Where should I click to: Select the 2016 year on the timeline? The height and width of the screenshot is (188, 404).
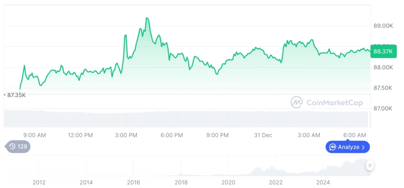(x=133, y=182)
